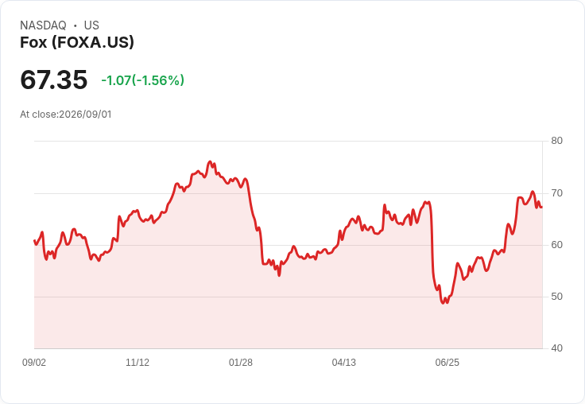The width and height of the screenshot is (585, 404).
Task: Click the 06/25 x-axis date label
Action: coord(447,362)
